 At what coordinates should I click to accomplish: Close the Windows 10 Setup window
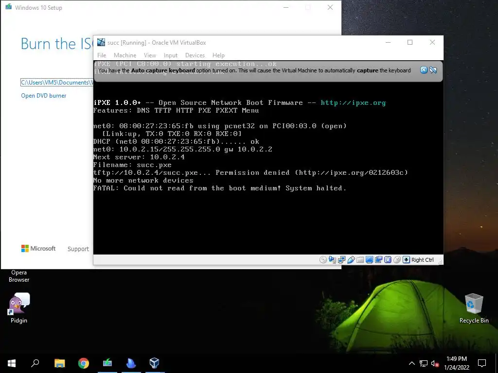pyautogui.click(x=330, y=7)
